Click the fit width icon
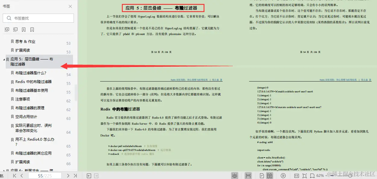377x179 pixels. coord(312,175)
